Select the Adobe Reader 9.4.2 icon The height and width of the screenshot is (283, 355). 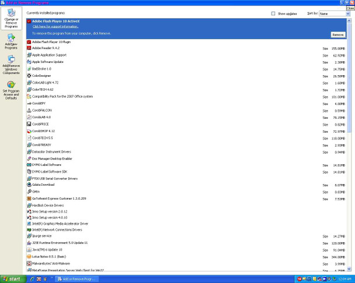(x=29, y=48)
